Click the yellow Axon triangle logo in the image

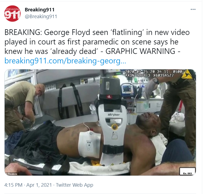click(187, 74)
